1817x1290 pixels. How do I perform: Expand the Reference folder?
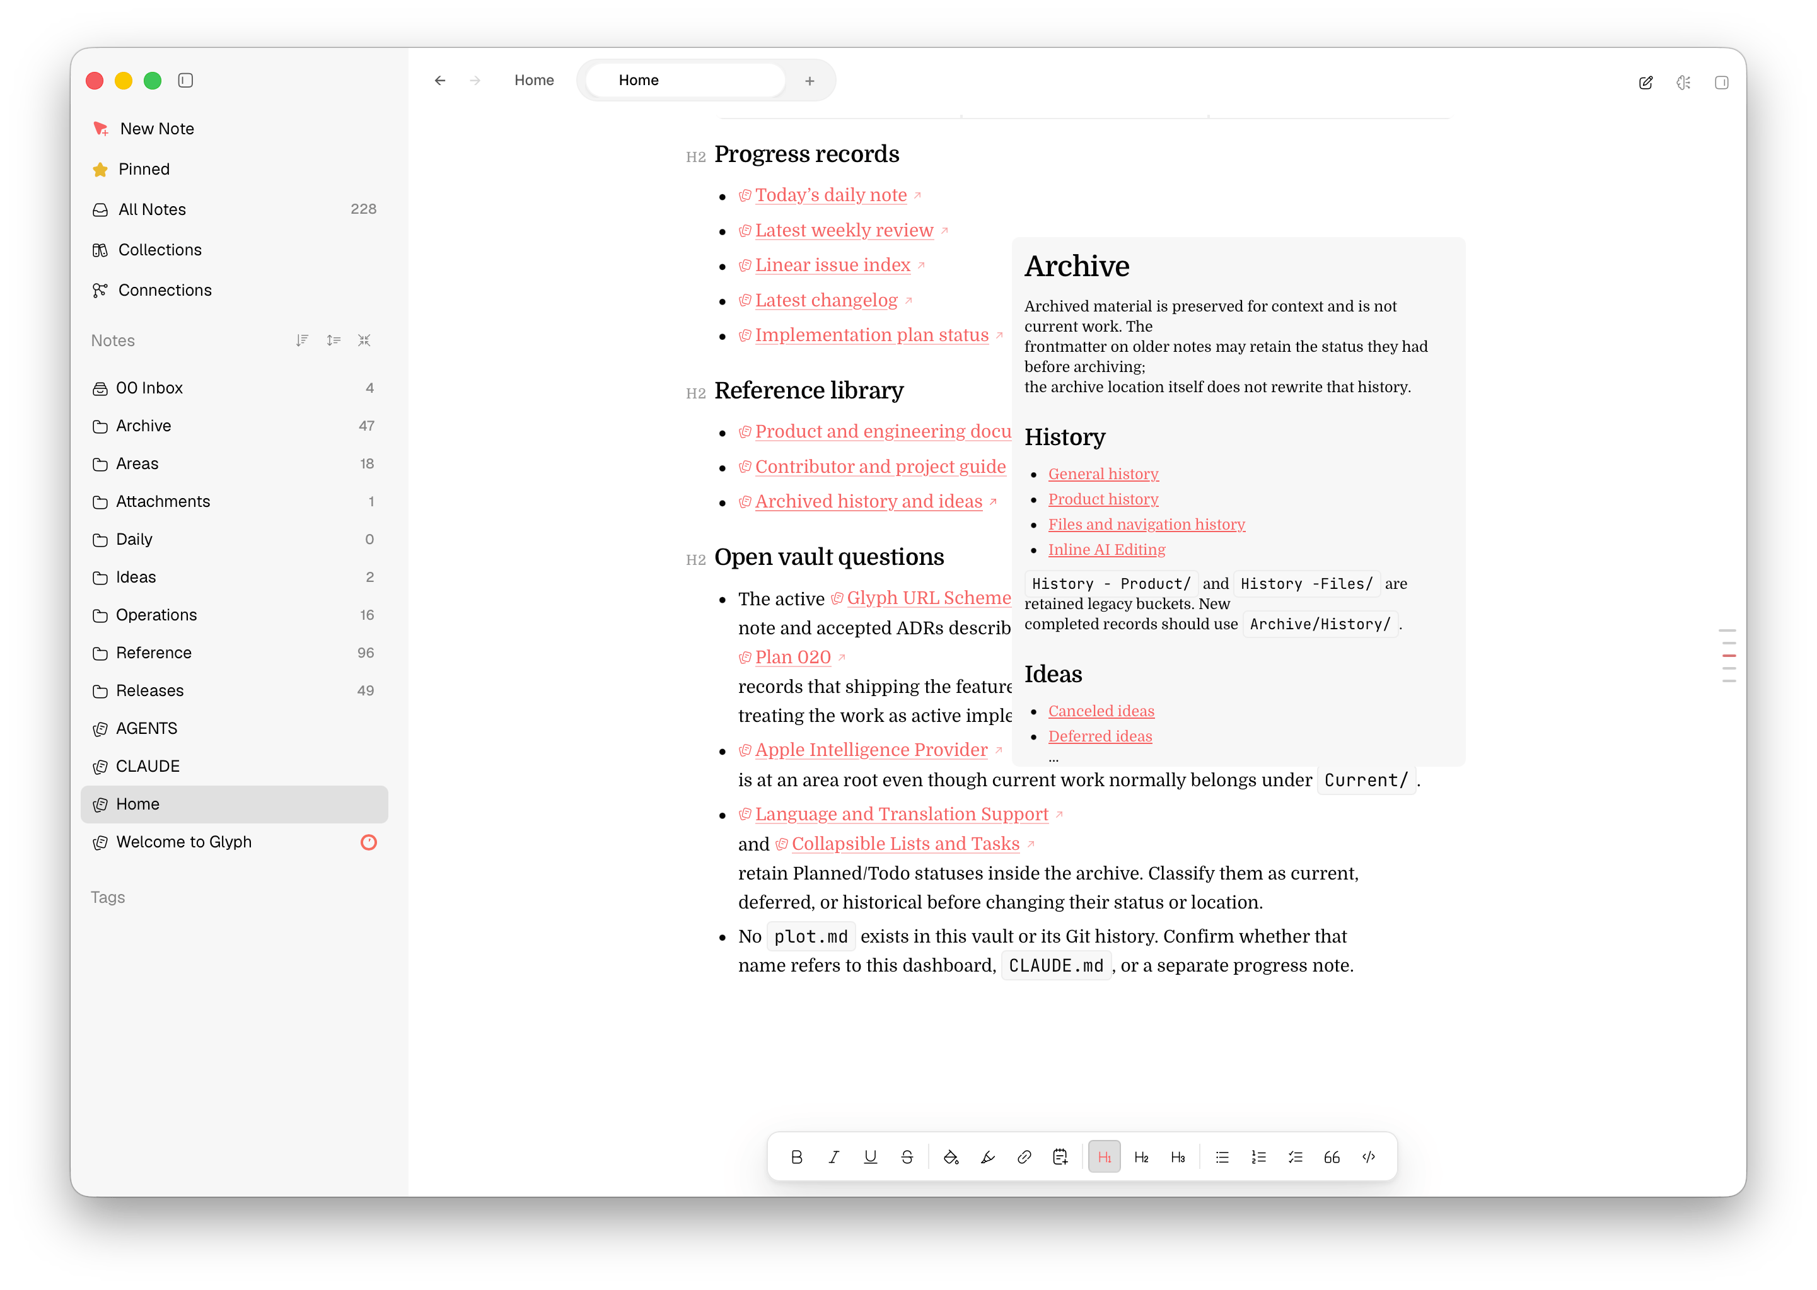235,653
